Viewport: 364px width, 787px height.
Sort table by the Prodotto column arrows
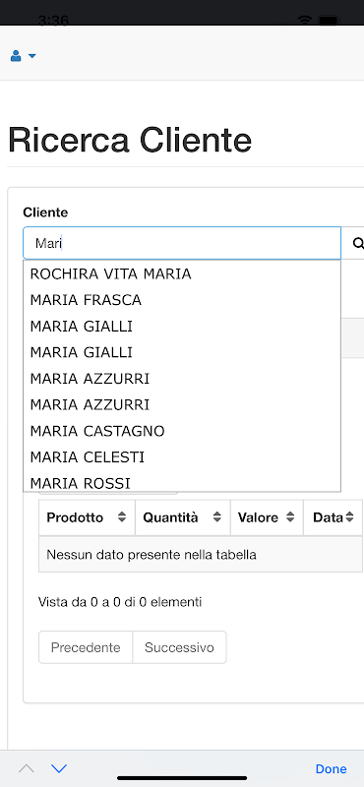pyautogui.click(x=122, y=517)
